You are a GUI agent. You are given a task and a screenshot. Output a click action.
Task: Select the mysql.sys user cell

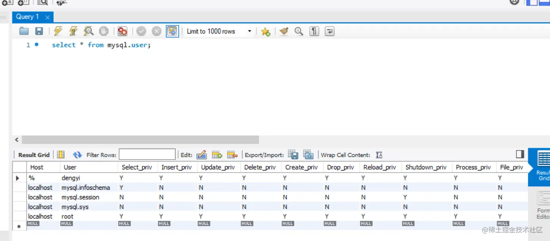point(89,207)
